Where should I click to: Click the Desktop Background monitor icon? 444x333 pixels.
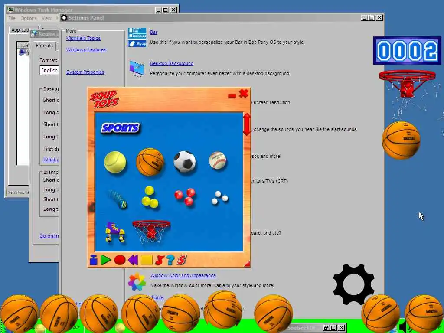137,69
